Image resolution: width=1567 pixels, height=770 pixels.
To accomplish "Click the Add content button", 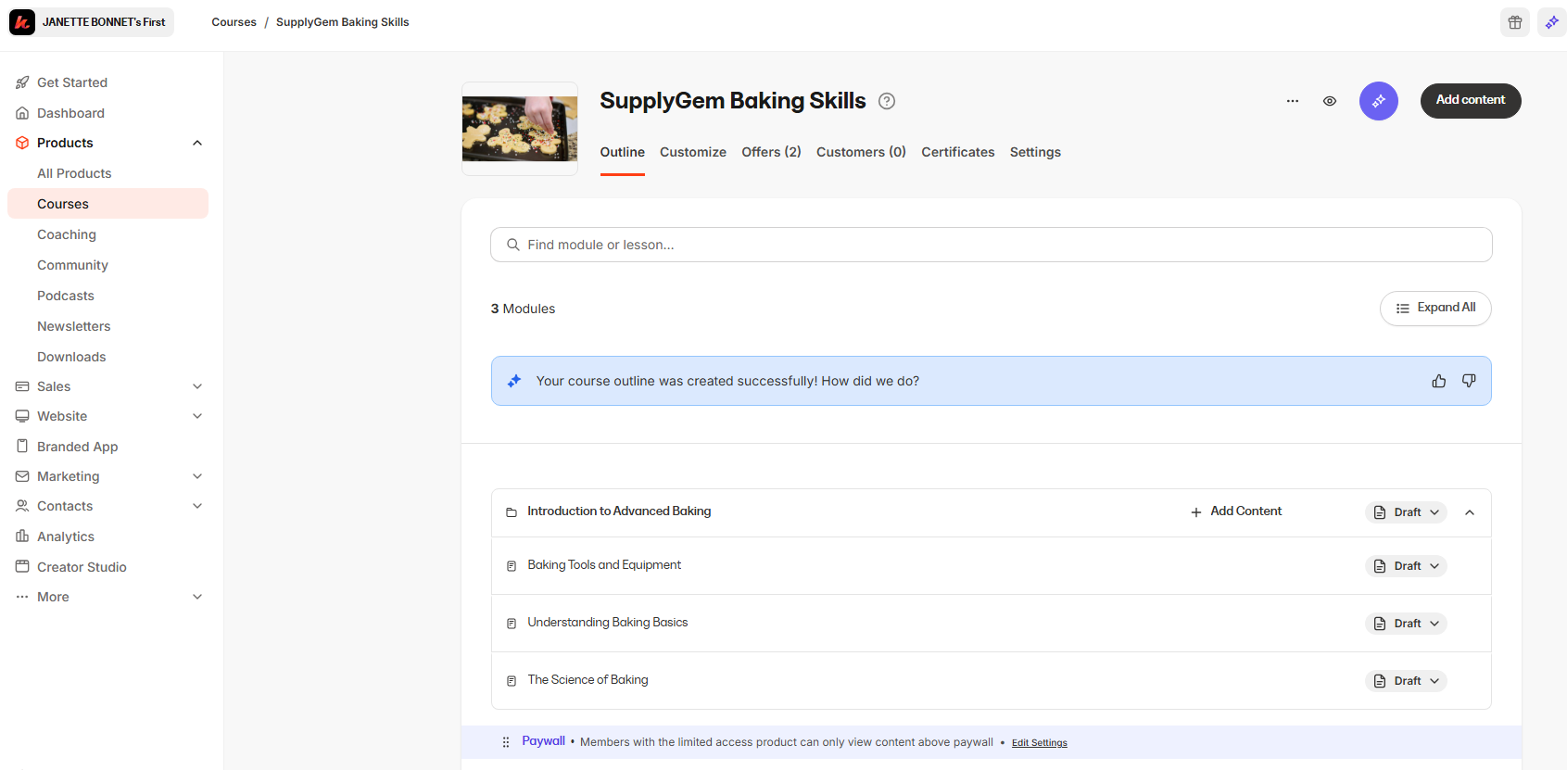I will (1470, 100).
